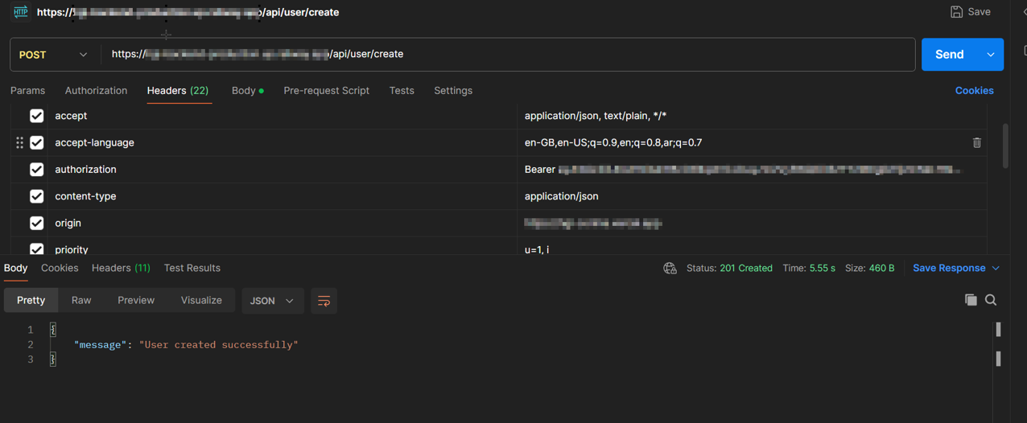Uncheck the content-type header checkbox
The width and height of the screenshot is (1027, 423).
tap(36, 196)
